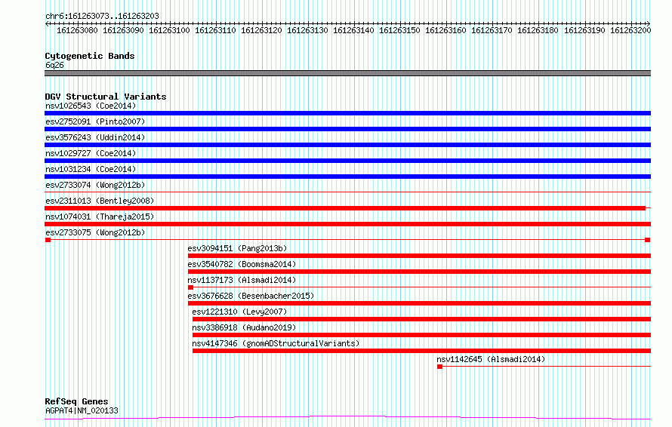Click the RefSeq Genes track title
The image size is (672, 427).
(x=76, y=401)
